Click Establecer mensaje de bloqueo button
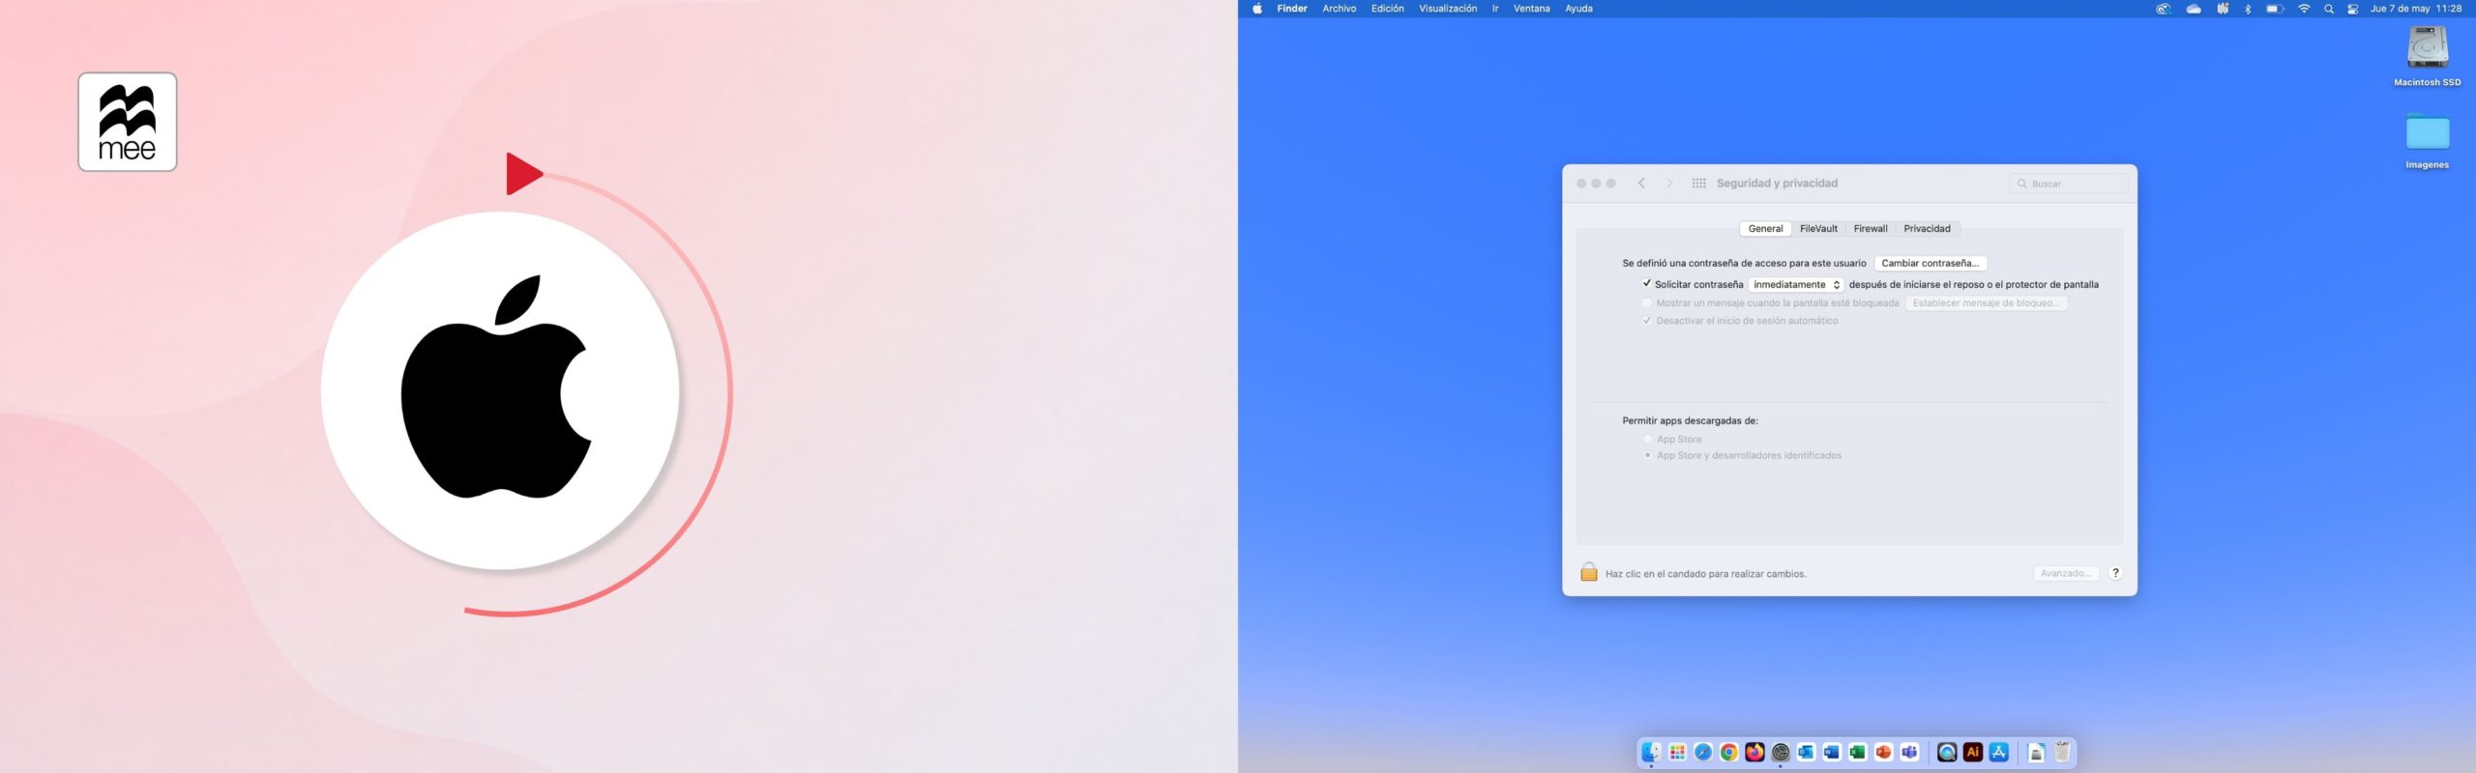2476x773 pixels. (x=1986, y=302)
